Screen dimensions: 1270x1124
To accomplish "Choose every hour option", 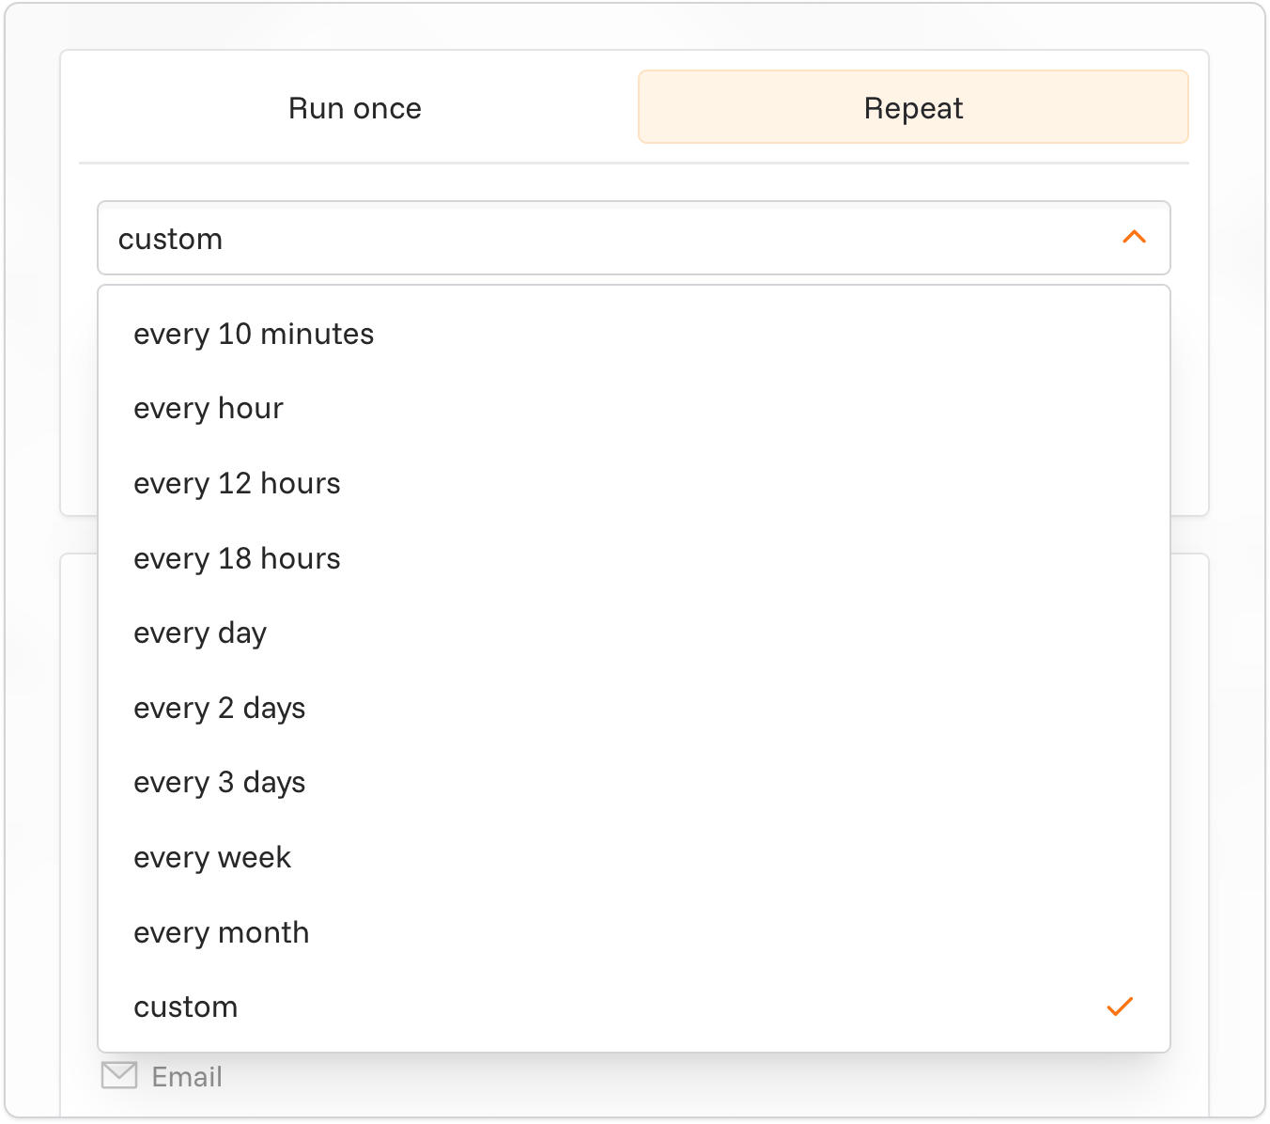I will [x=634, y=409].
